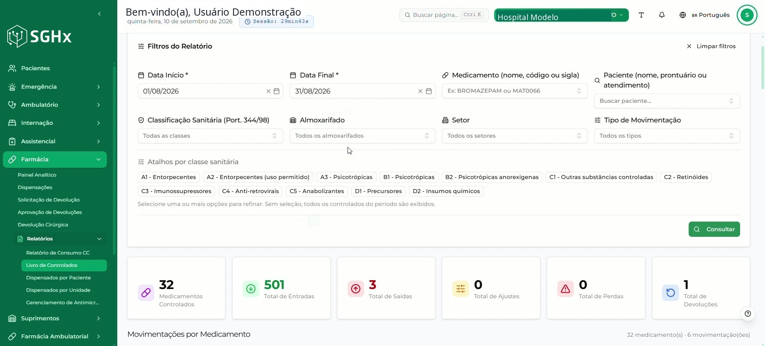Collapse the Relatórios submenu
This screenshot has height=346, width=765.
click(x=59, y=239)
